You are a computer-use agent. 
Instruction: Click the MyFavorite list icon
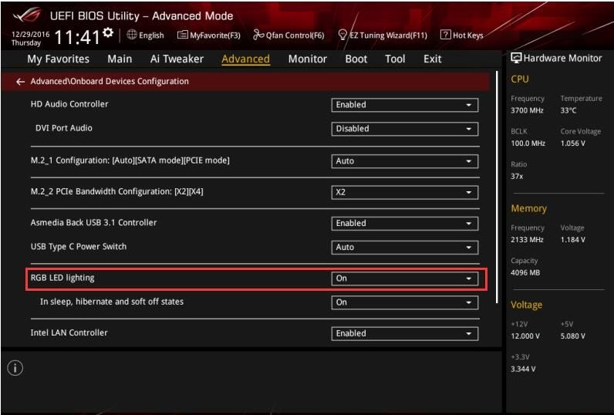(x=183, y=35)
